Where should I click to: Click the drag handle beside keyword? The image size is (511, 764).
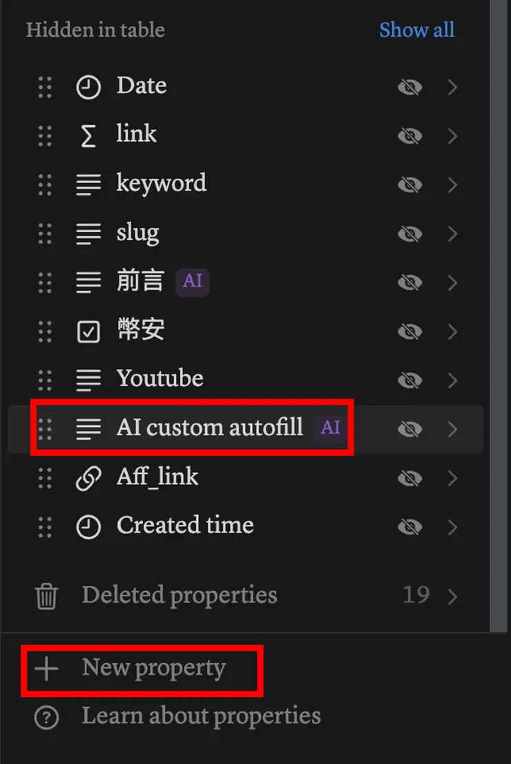pyautogui.click(x=45, y=185)
